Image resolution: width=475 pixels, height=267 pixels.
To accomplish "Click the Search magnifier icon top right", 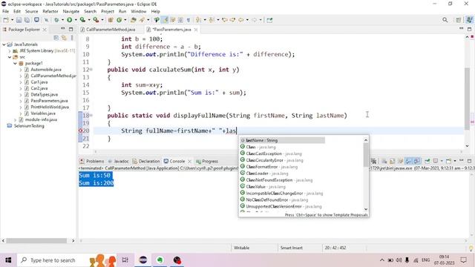I will pyautogui.click(x=445, y=20).
